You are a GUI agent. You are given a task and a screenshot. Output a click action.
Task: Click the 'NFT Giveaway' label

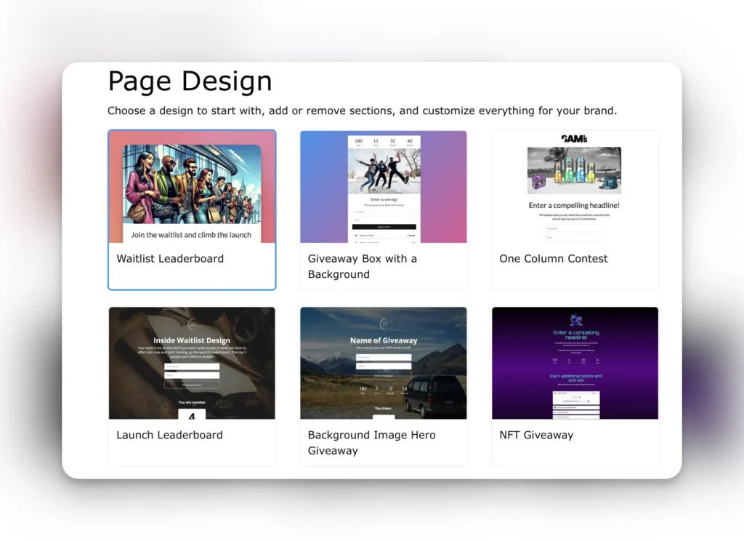coord(536,435)
